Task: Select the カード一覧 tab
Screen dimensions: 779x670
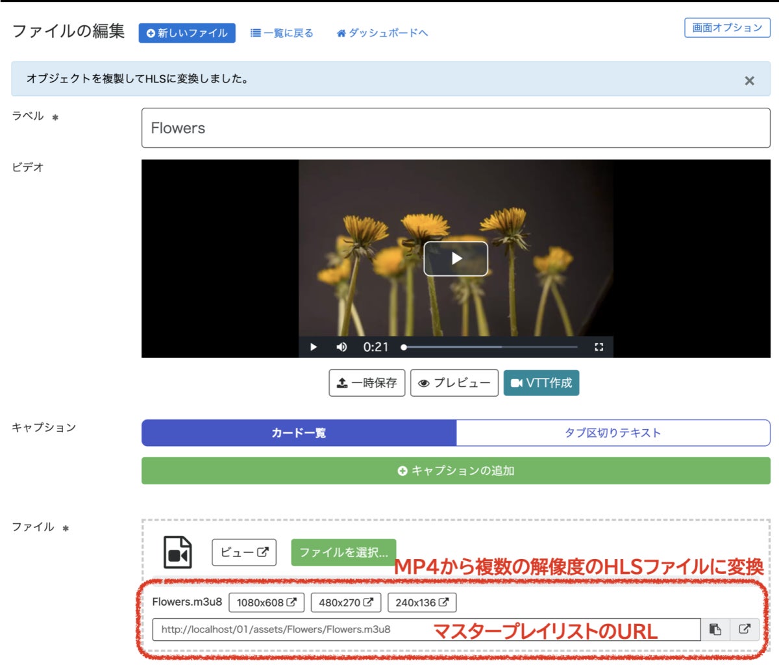Action: coord(299,433)
